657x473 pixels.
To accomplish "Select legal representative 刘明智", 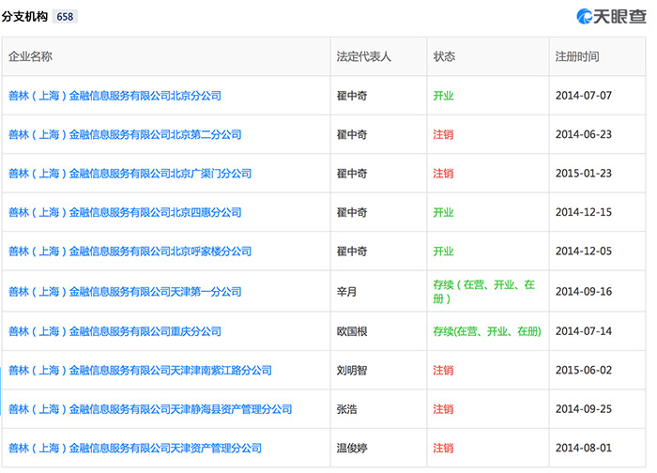I will coord(352,371).
